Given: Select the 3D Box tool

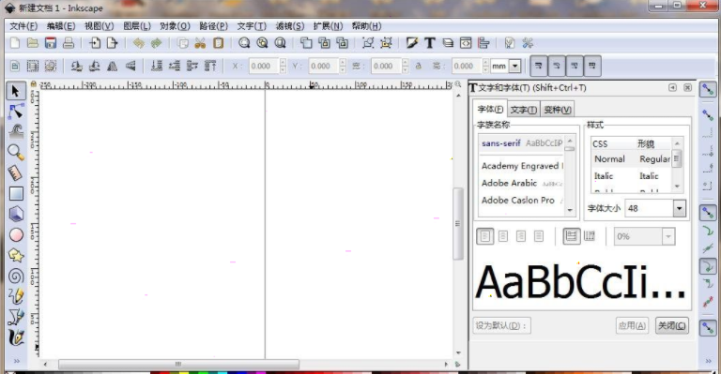Looking at the screenshot, I should point(16,215).
